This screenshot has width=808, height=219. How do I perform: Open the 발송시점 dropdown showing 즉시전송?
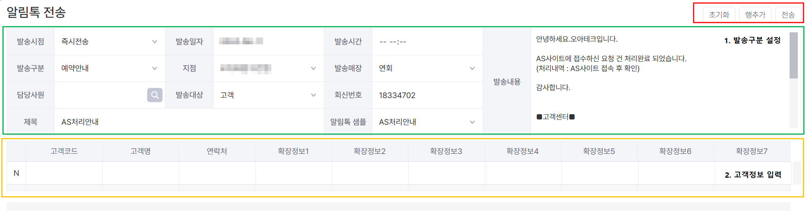pyautogui.click(x=109, y=41)
